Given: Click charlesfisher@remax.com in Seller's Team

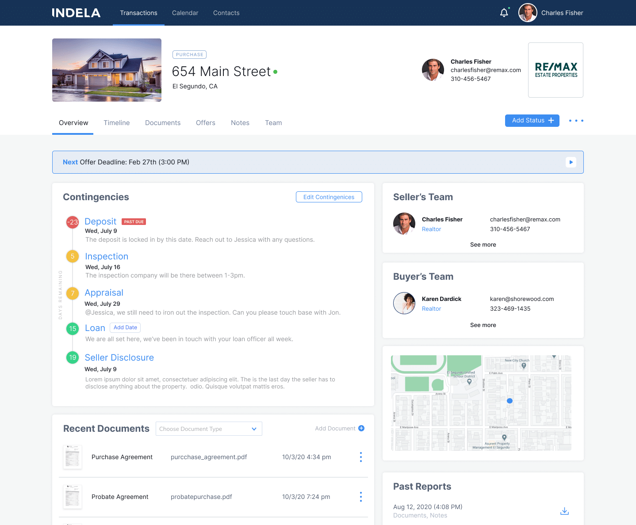Looking at the screenshot, I should click(525, 219).
